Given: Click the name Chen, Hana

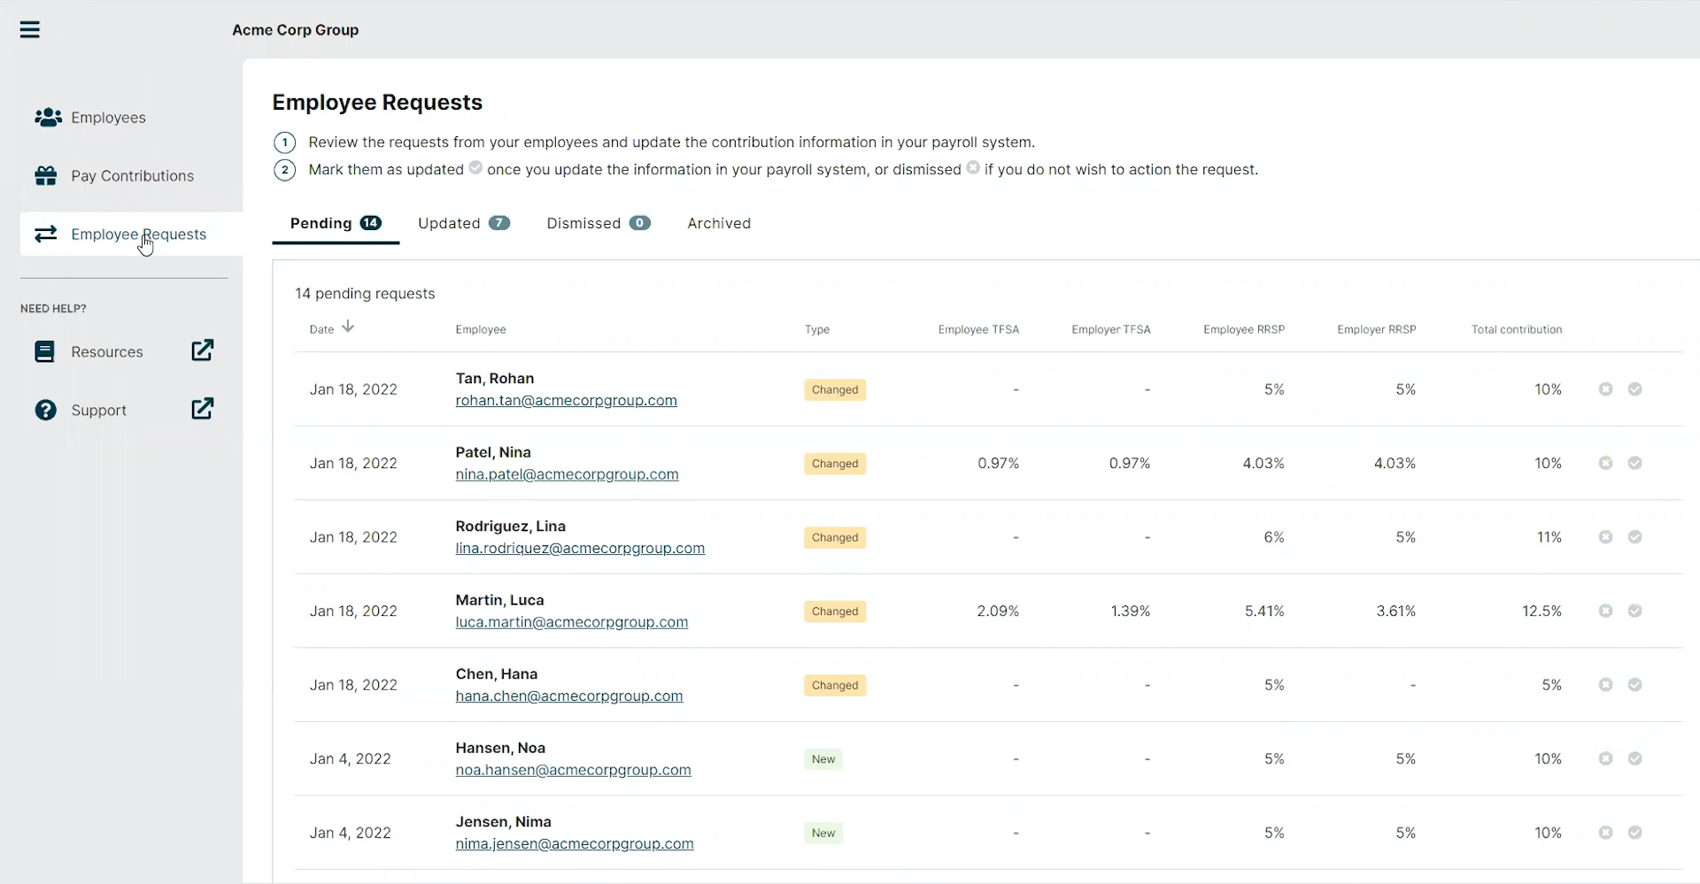Looking at the screenshot, I should [x=496, y=674].
